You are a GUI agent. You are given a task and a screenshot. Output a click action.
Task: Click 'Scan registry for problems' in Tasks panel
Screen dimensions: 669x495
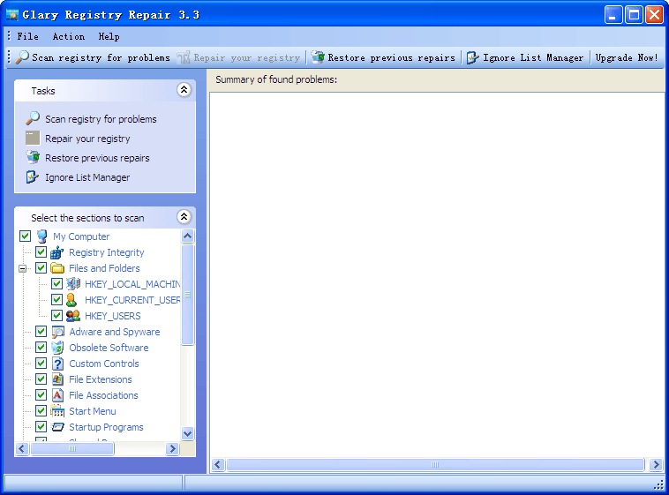101,119
